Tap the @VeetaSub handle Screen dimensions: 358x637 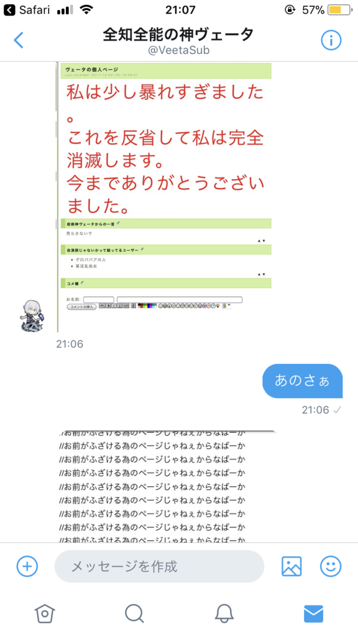[x=178, y=51]
